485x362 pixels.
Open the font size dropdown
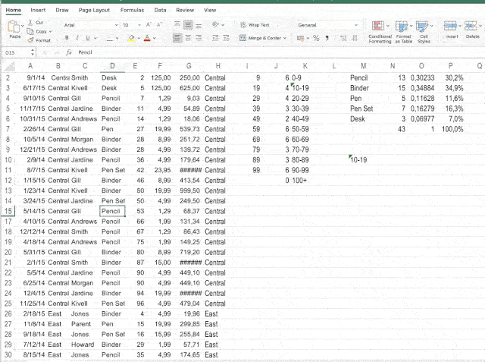(139, 25)
